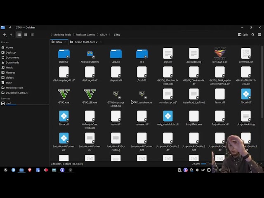Select the update folder
The width and height of the screenshot is (264, 198).
pyautogui.click(x=116, y=56)
